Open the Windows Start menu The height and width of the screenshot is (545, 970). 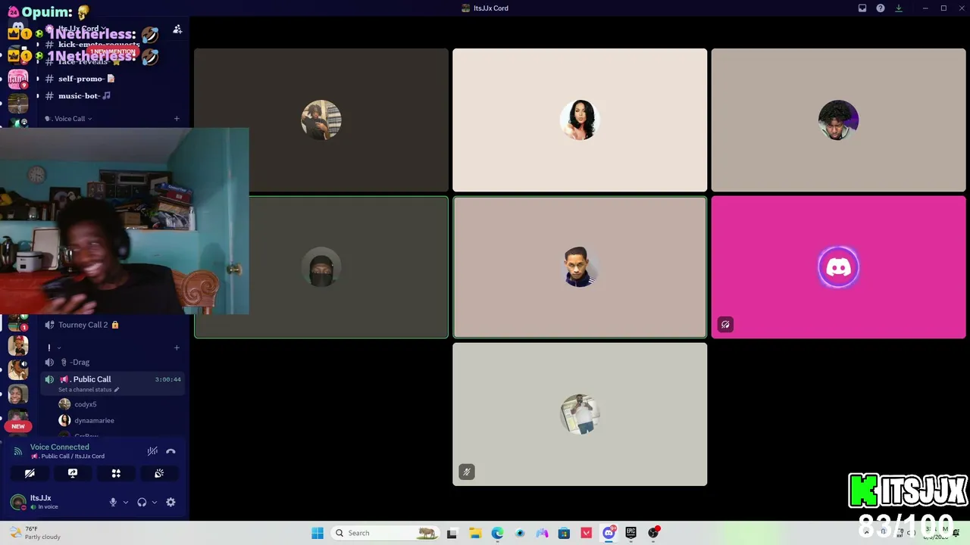coord(318,533)
